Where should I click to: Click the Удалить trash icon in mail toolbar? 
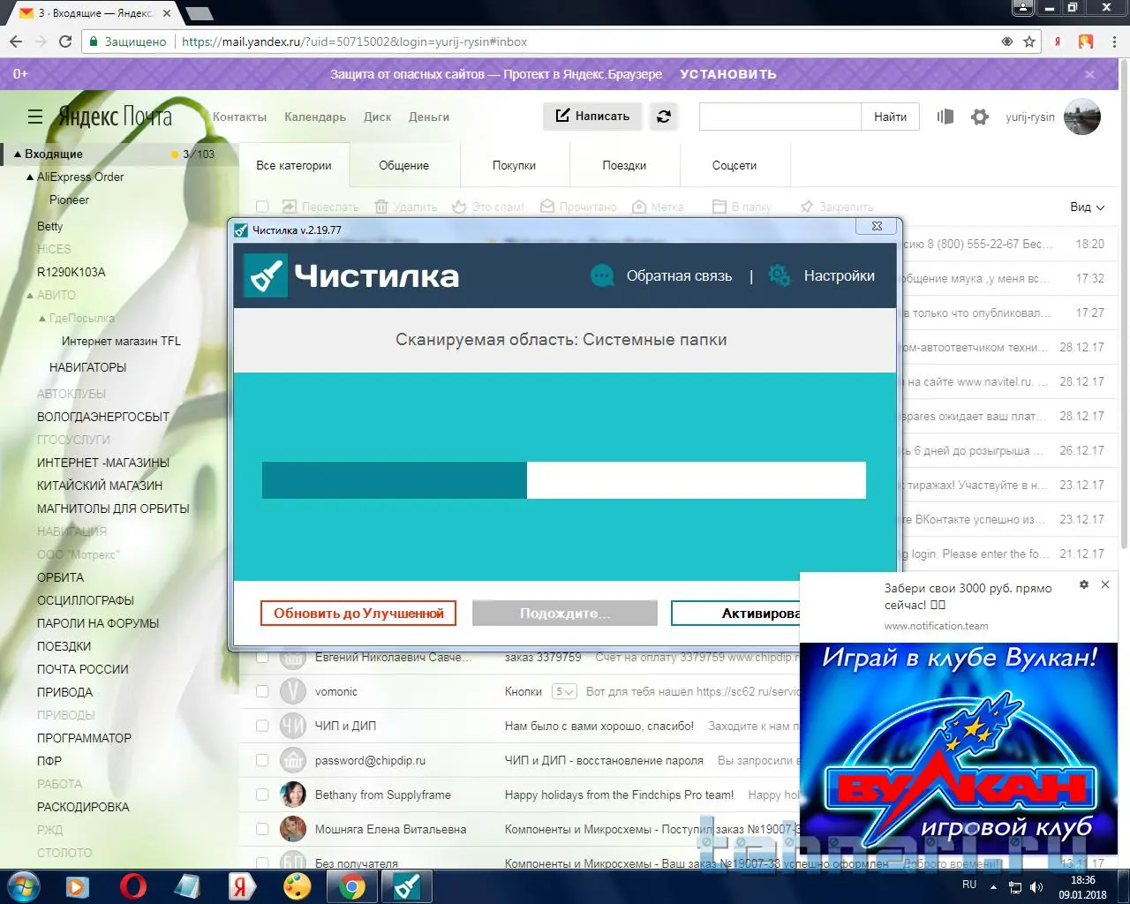pyautogui.click(x=381, y=207)
